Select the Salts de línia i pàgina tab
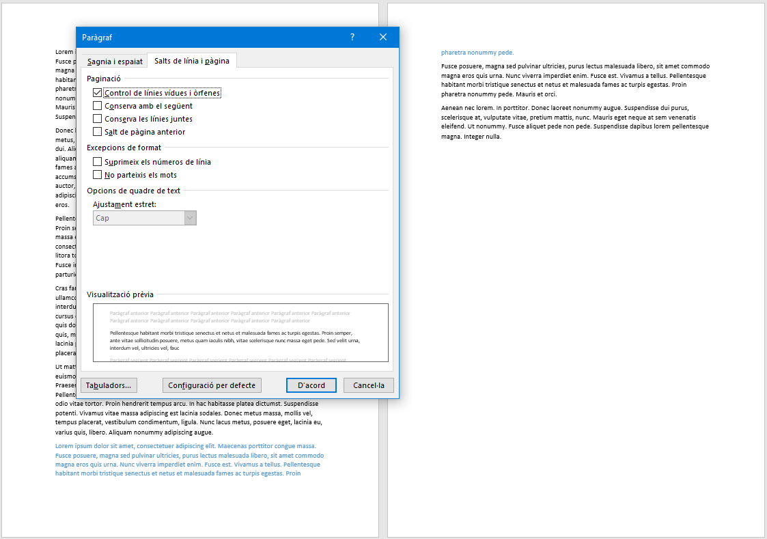This screenshot has width=767, height=539. point(192,61)
